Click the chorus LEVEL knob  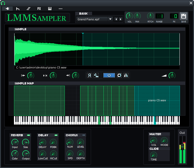[x=81, y=142]
